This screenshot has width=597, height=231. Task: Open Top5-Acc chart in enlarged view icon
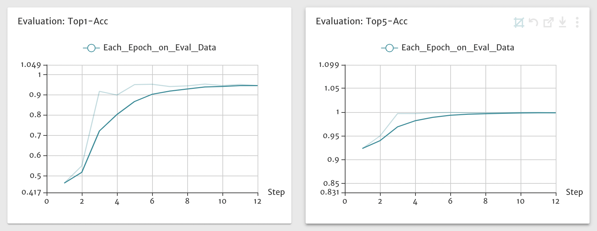pyautogui.click(x=548, y=23)
